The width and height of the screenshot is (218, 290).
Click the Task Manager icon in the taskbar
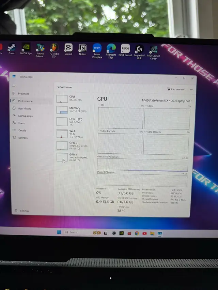coord(160,234)
